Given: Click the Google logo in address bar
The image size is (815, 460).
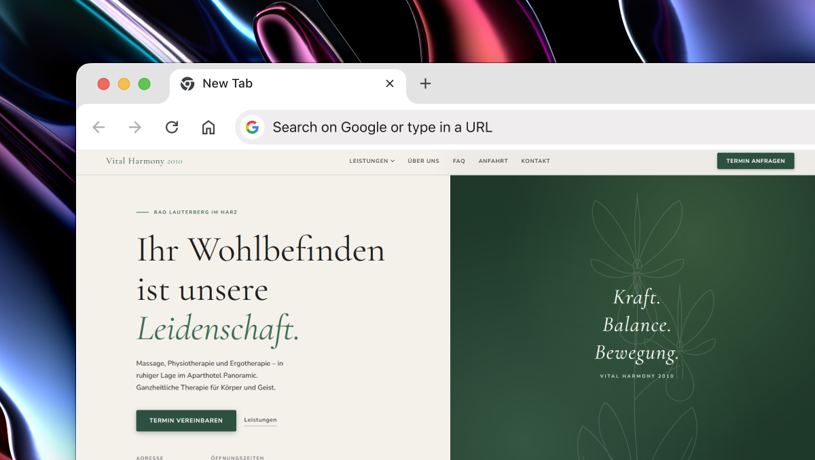Looking at the screenshot, I should coord(253,127).
